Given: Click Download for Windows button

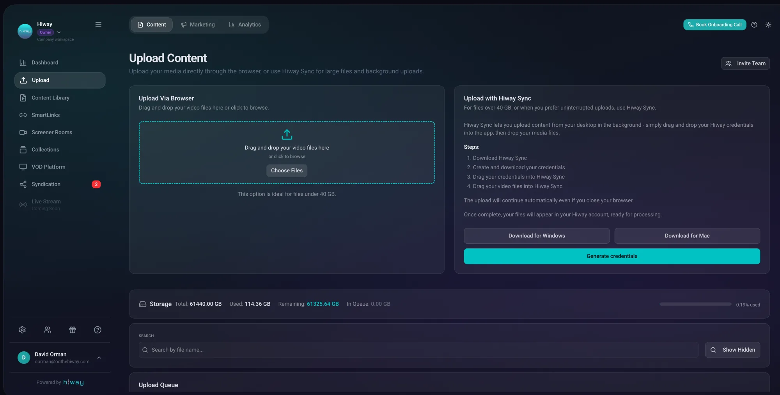Looking at the screenshot, I should 537,236.
